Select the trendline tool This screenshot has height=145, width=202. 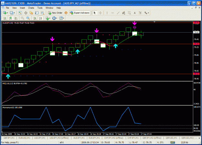click(x=118, y=13)
